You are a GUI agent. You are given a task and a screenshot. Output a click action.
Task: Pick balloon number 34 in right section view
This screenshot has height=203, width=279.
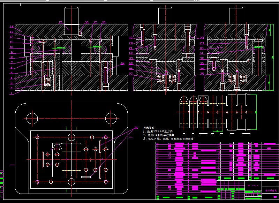coord(202,68)
